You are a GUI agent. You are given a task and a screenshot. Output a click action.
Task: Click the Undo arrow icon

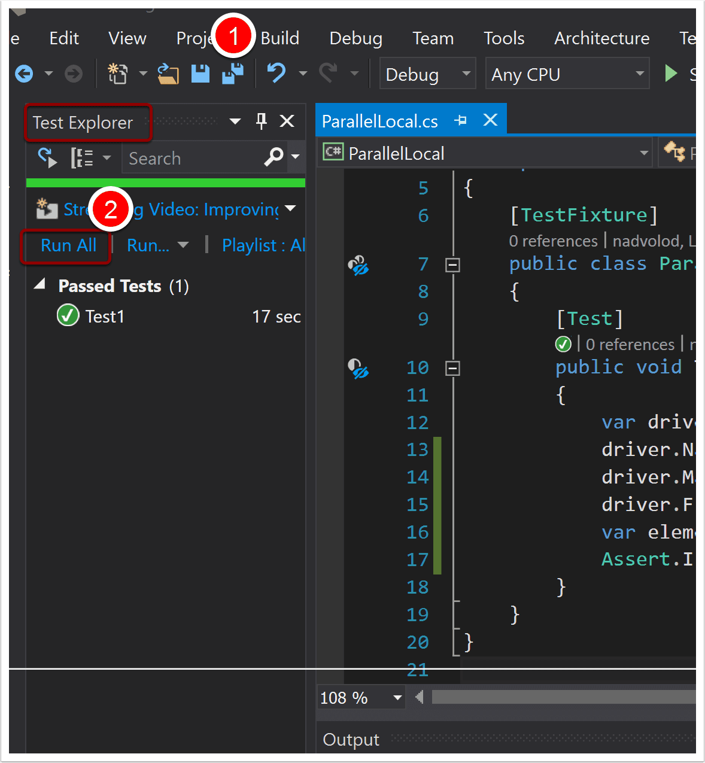coord(276,74)
